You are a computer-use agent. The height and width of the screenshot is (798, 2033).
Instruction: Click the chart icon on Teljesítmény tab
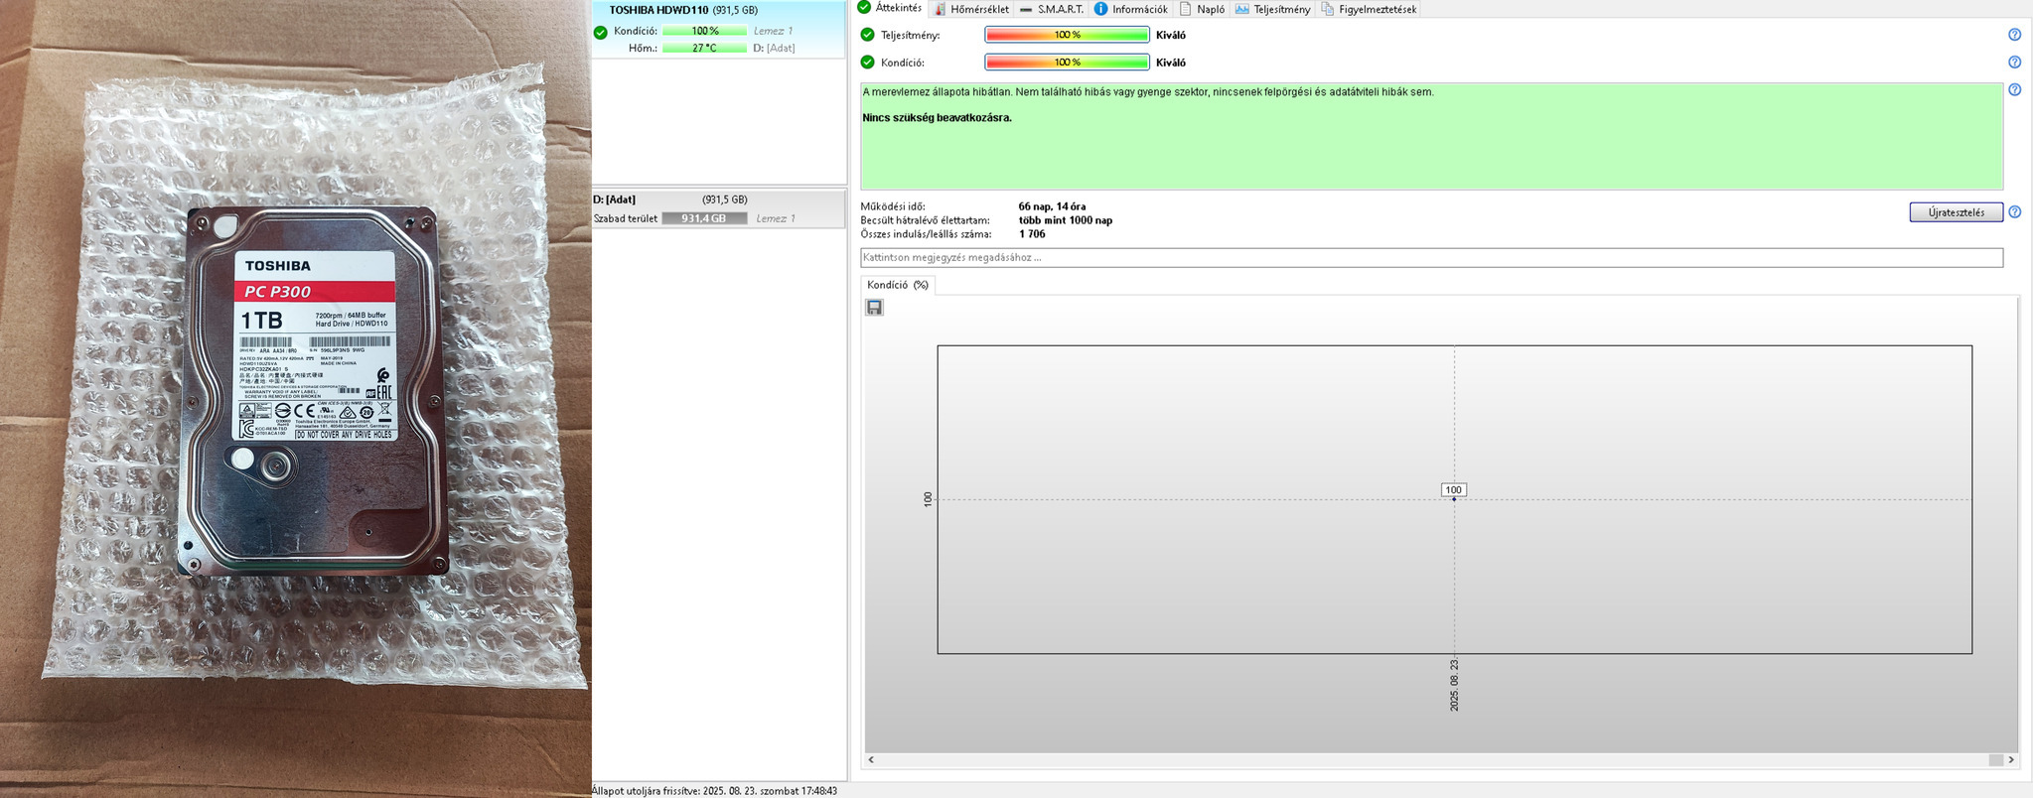coord(1241,9)
